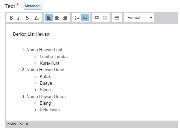
Task: Insert a horizontal line
Action: click(117, 18)
